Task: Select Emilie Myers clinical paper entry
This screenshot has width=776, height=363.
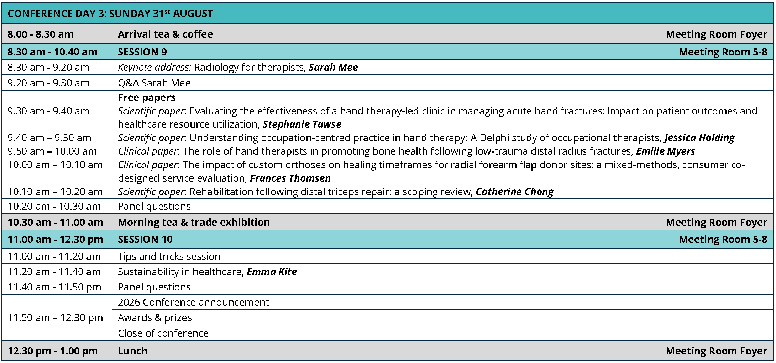Action: tap(406, 151)
